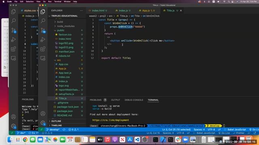
Task: Open the Terminal menu in menu bar
Action: click(x=57, y=2)
